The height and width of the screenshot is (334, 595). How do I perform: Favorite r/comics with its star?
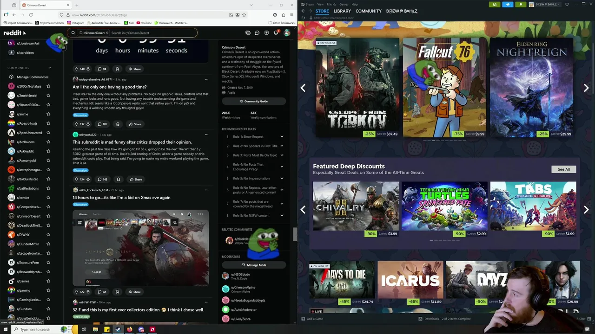(x=48, y=198)
